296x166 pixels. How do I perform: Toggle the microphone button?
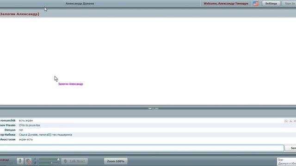[x=20, y=161]
